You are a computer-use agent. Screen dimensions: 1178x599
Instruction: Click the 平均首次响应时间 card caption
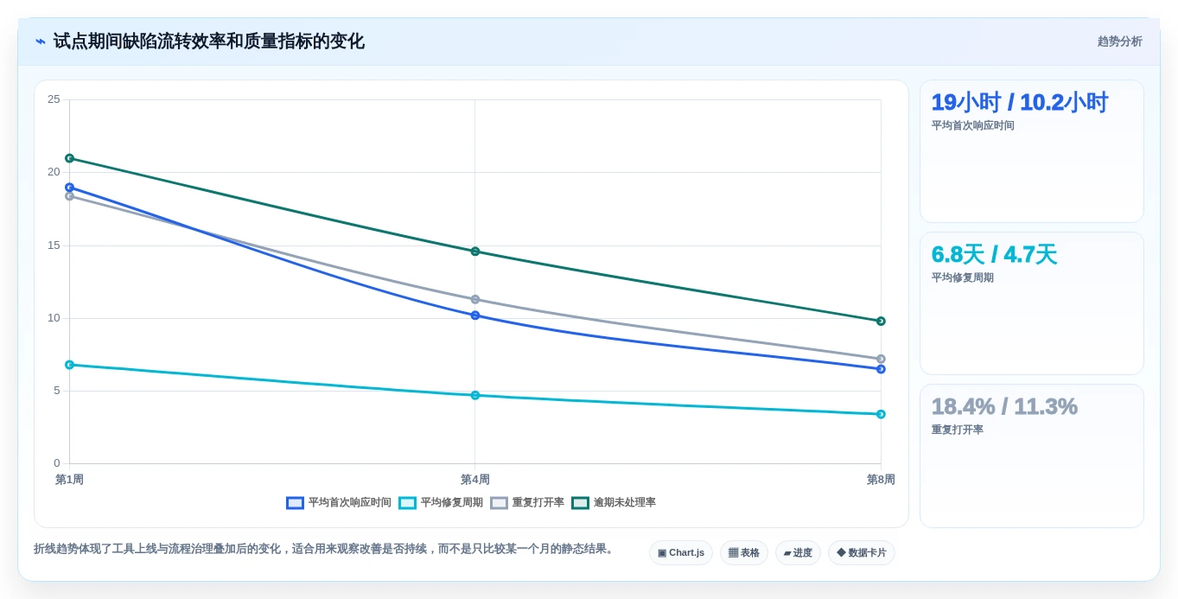coord(973,125)
